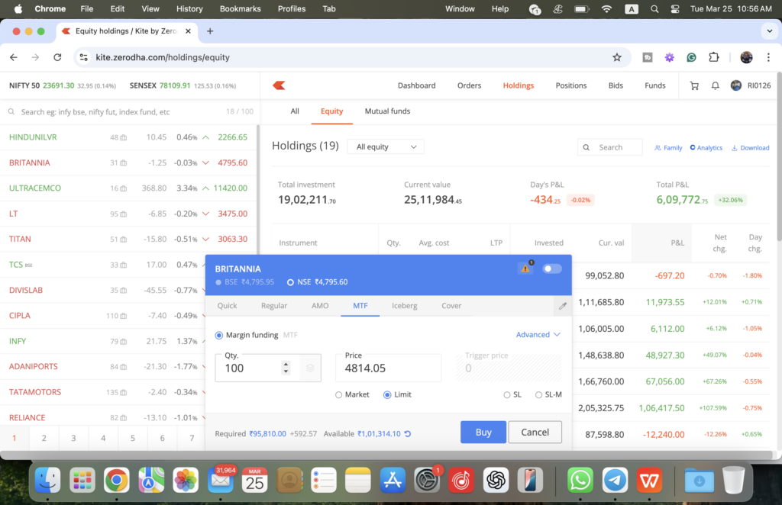Click the Family icon link
The height and width of the screenshot is (505, 782).
[x=668, y=148]
